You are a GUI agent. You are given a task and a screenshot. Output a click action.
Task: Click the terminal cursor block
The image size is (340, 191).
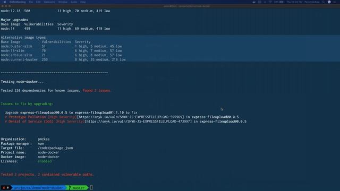[91, 187]
